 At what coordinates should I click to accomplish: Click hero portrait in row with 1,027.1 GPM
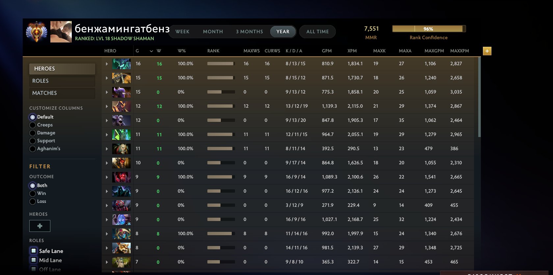point(121,220)
